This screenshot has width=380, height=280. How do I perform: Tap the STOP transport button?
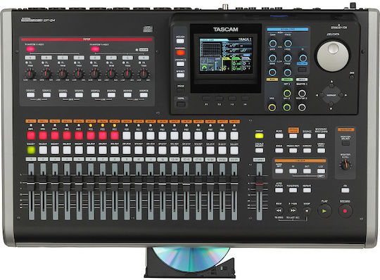307,211
